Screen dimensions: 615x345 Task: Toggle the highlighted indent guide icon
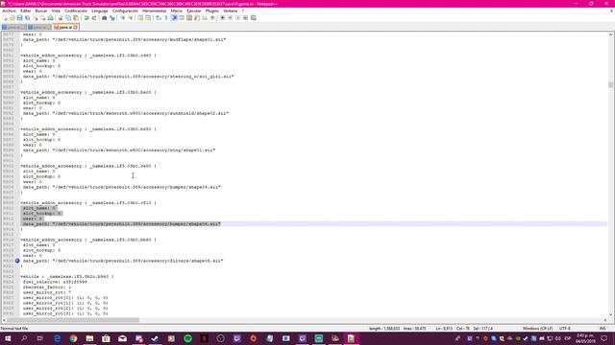point(174,18)
